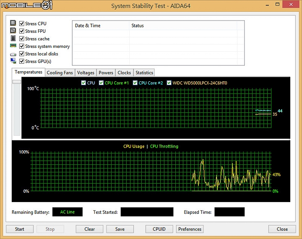
Task: Open the Clocks tab
Action: [124, 73]
